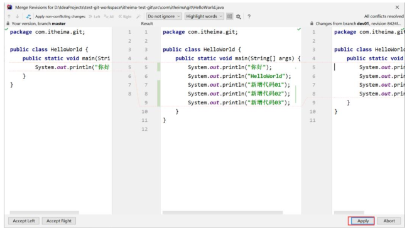This screenshot has height=235, width=412.
Task: Click line with '新增代码02' in Result
Action: point(239,94)
